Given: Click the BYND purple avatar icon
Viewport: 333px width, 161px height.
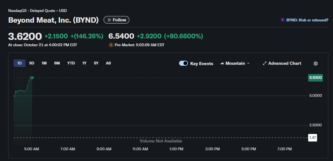Looking at the screenshot, I should click(x=282, y=20).
